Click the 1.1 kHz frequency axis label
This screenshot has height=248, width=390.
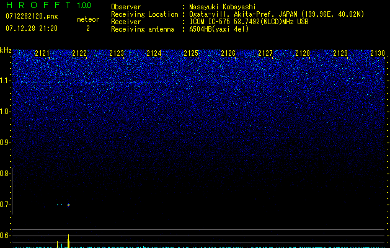point(5,81)
